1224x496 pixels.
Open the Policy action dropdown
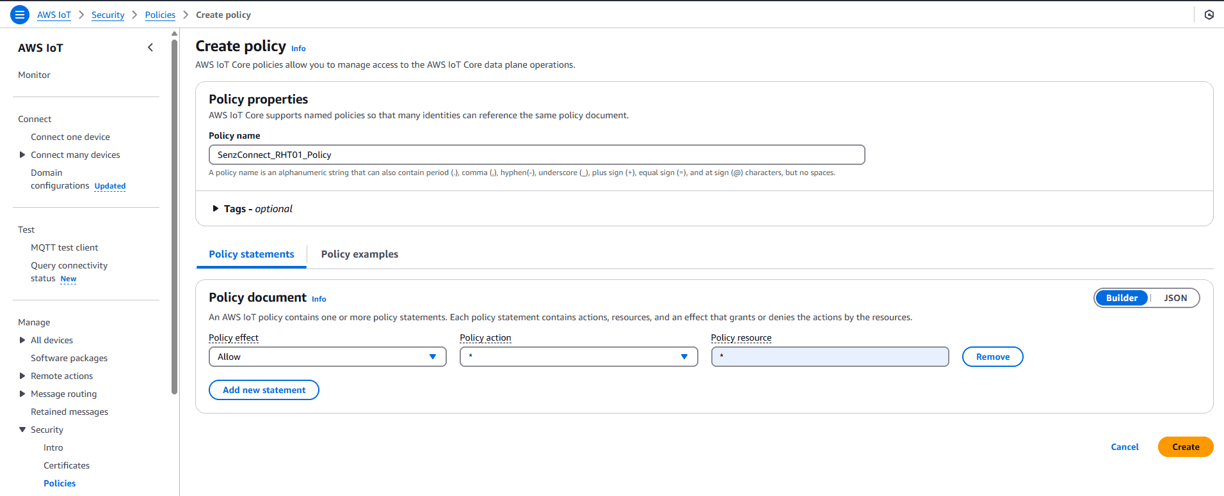point(578,357)
